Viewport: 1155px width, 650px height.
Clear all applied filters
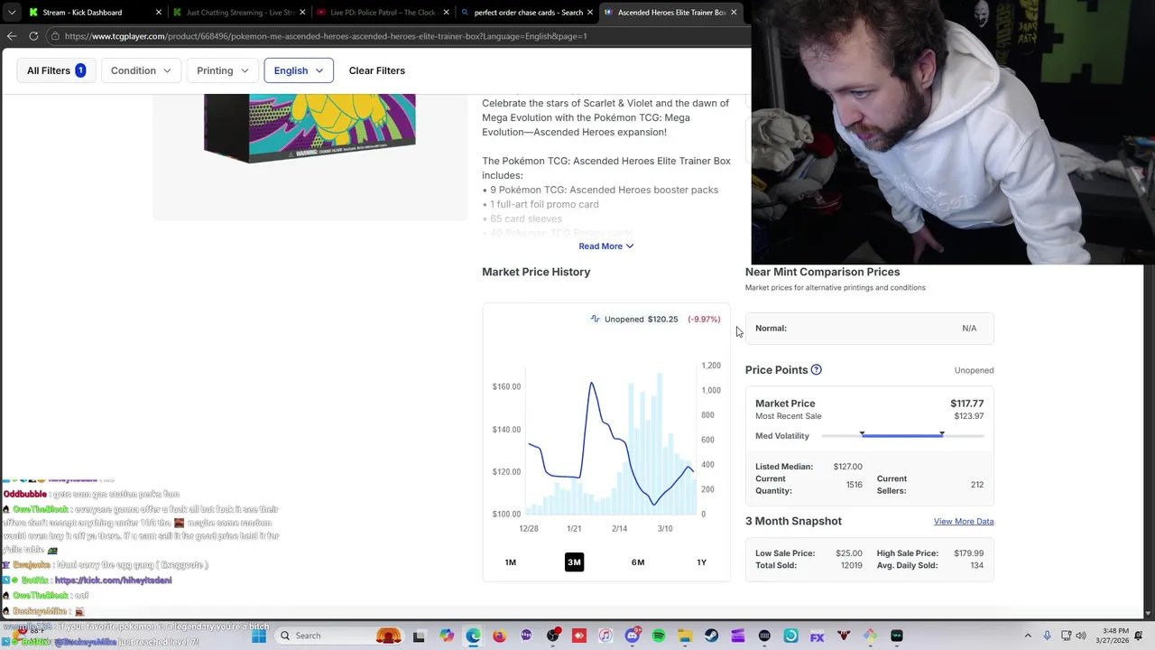point(376,70)
